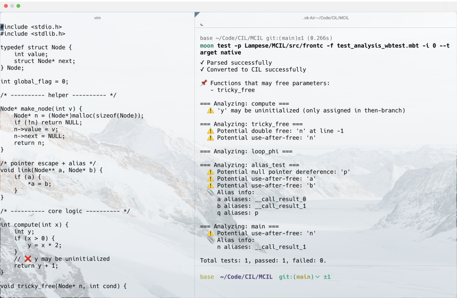Screen dimensions: 457x298
Task: Select the 'vim' pane title
Action: 97,18
